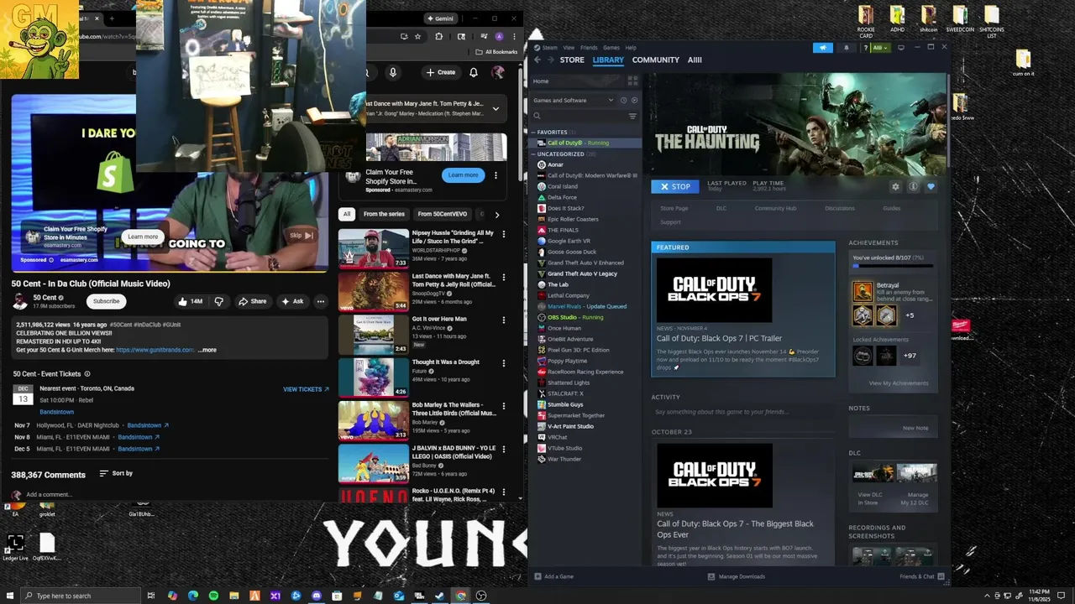Select the 'From the series' filter chip
The width and height of the screenshot is (1075, 604).
384,214
